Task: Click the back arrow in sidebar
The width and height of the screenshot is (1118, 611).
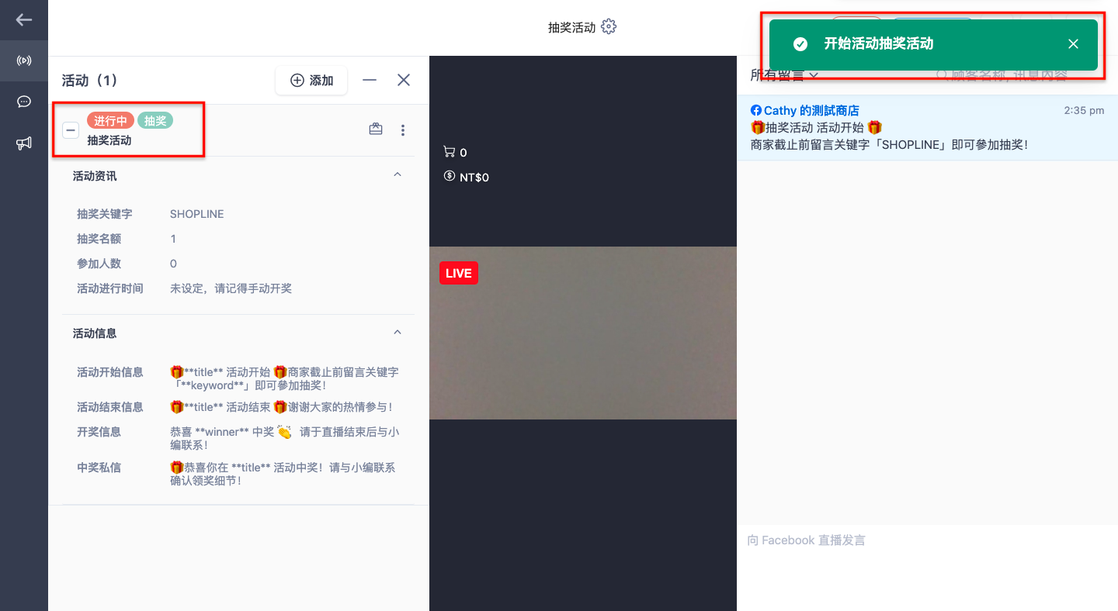Action: click(24, 20)
